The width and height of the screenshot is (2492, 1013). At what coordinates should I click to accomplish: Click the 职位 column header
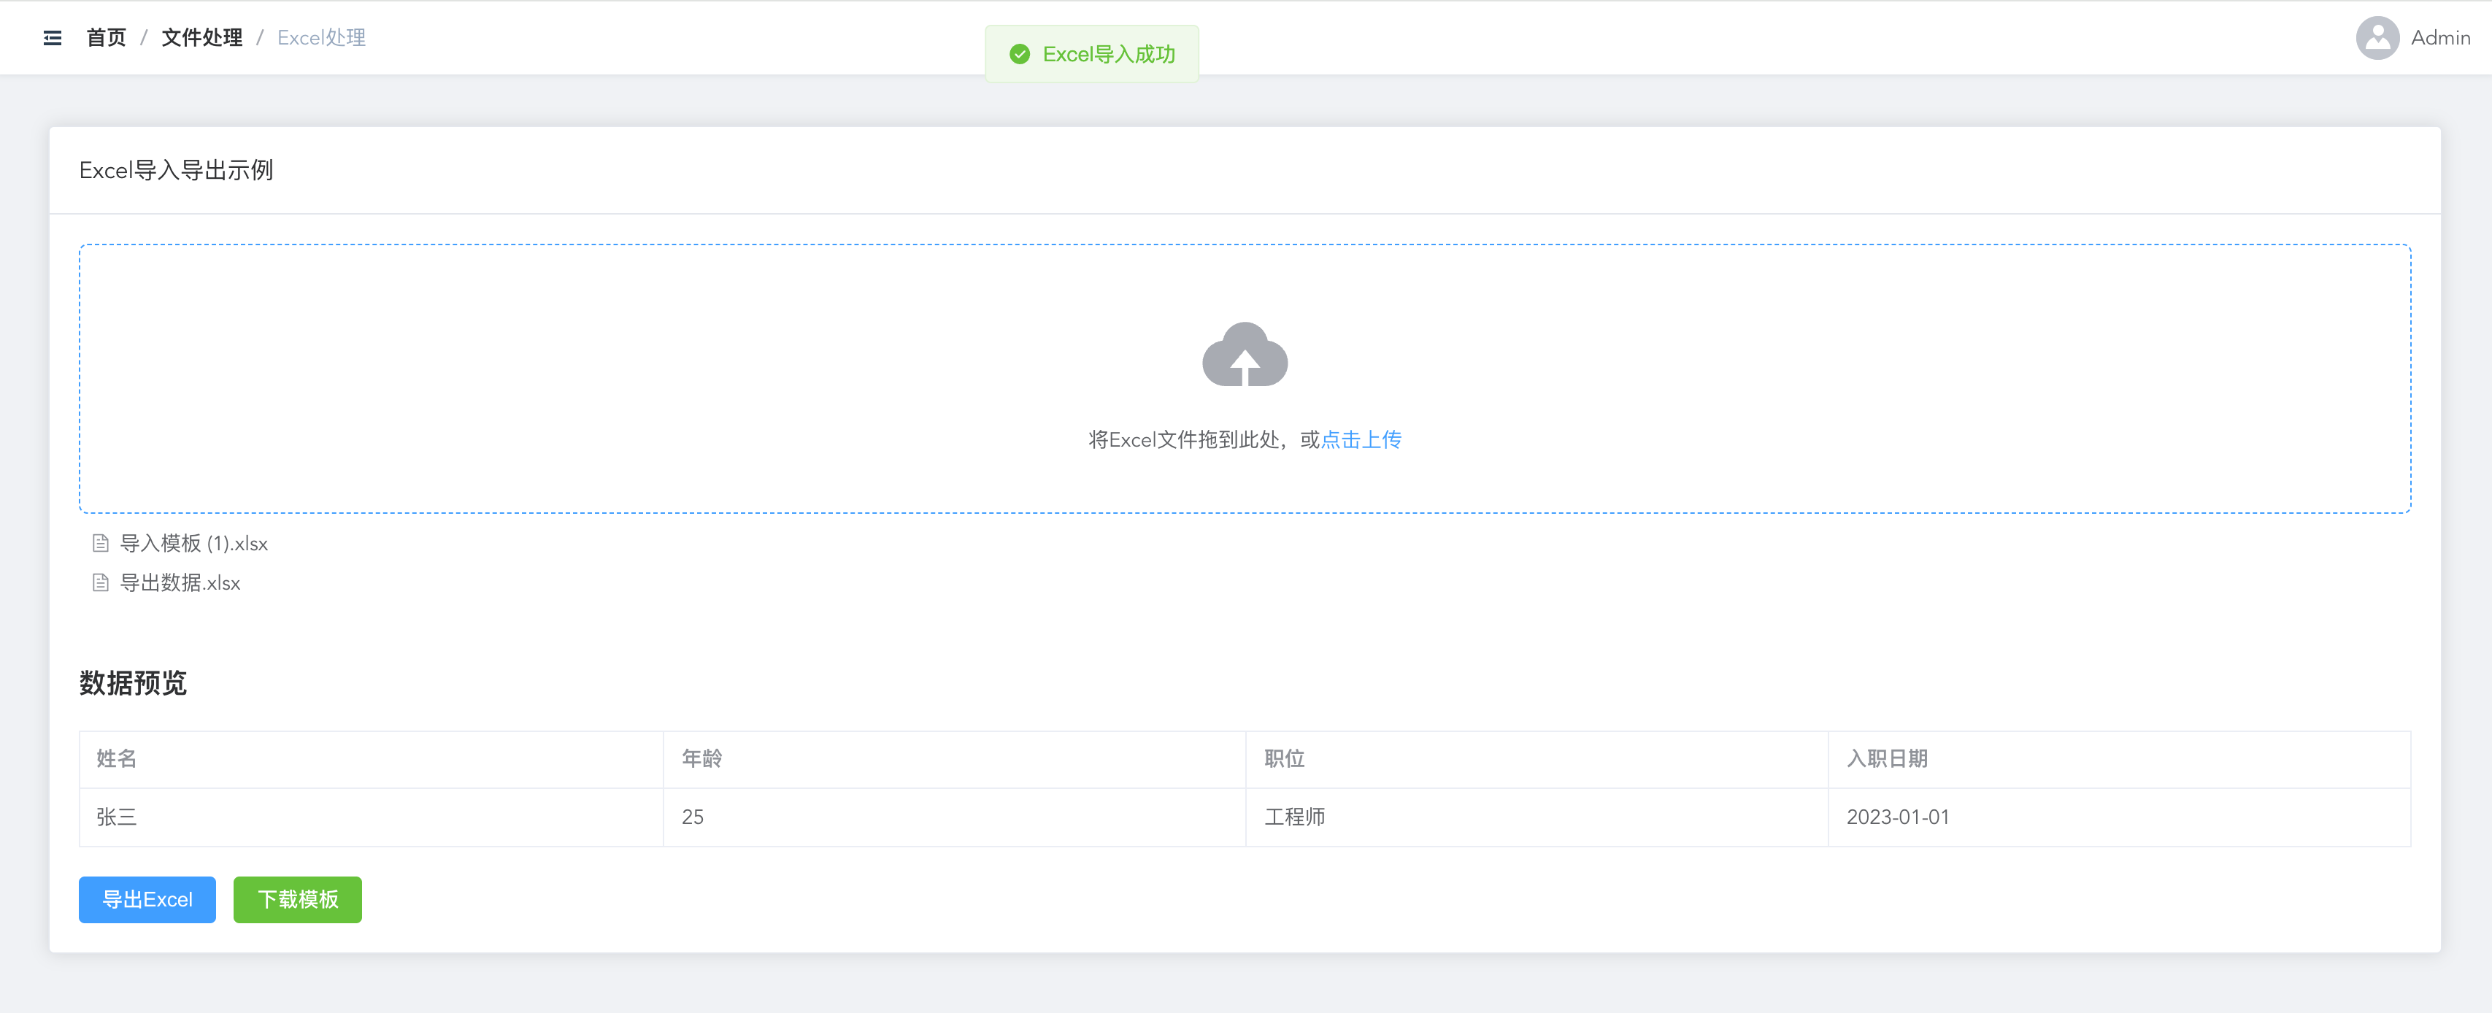pyautogui.click(x=1537, y=758)
